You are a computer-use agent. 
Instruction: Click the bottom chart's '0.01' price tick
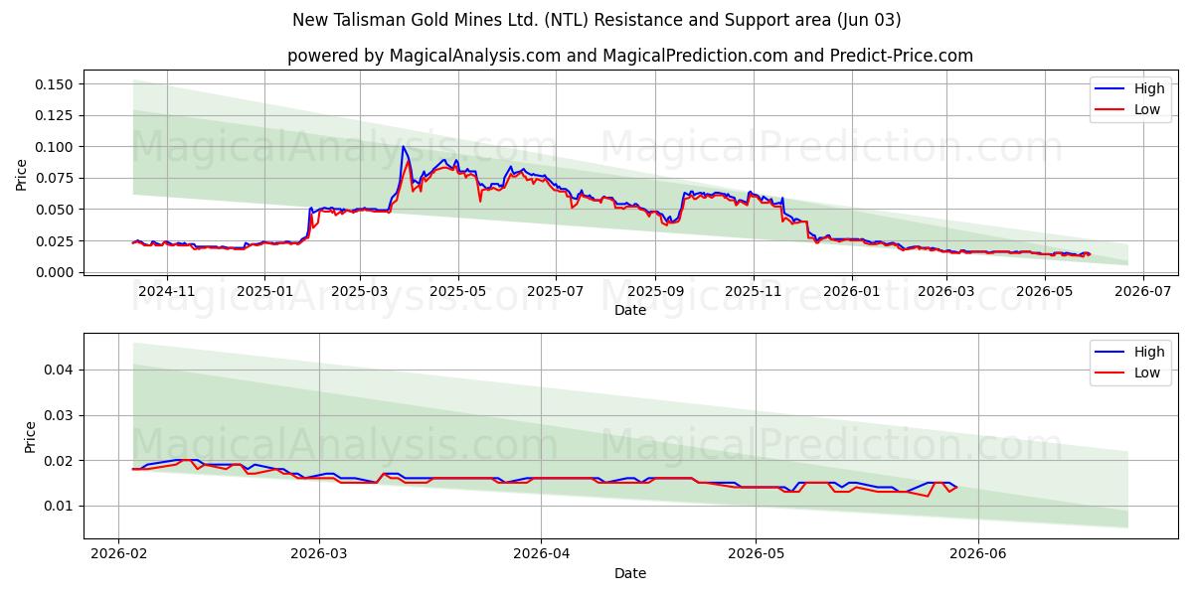coord(59,506)
